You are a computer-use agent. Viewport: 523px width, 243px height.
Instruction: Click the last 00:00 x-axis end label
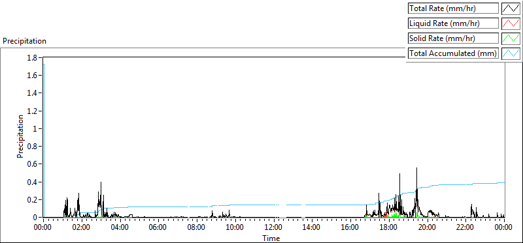point(504,228)
